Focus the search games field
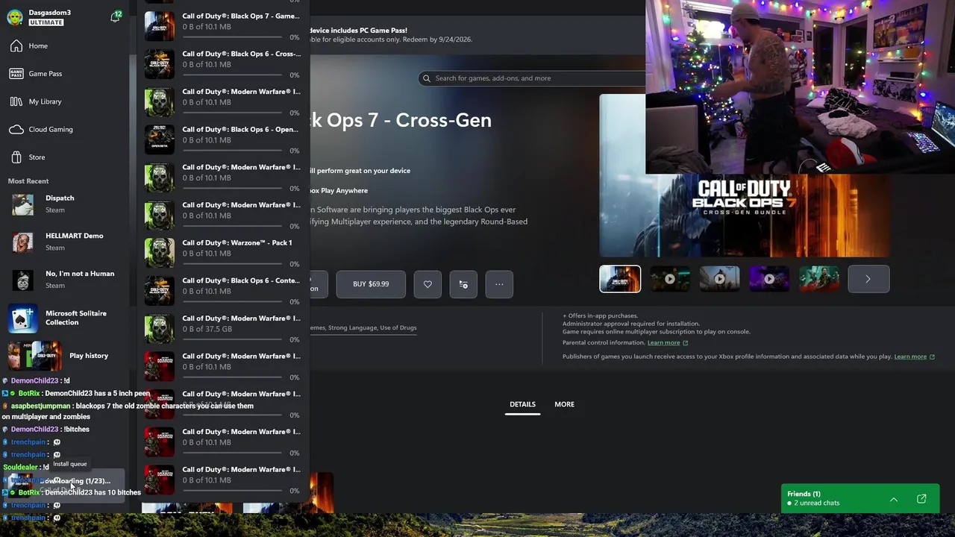The height and width of the screenshot is (537, 955). [532, 78]
